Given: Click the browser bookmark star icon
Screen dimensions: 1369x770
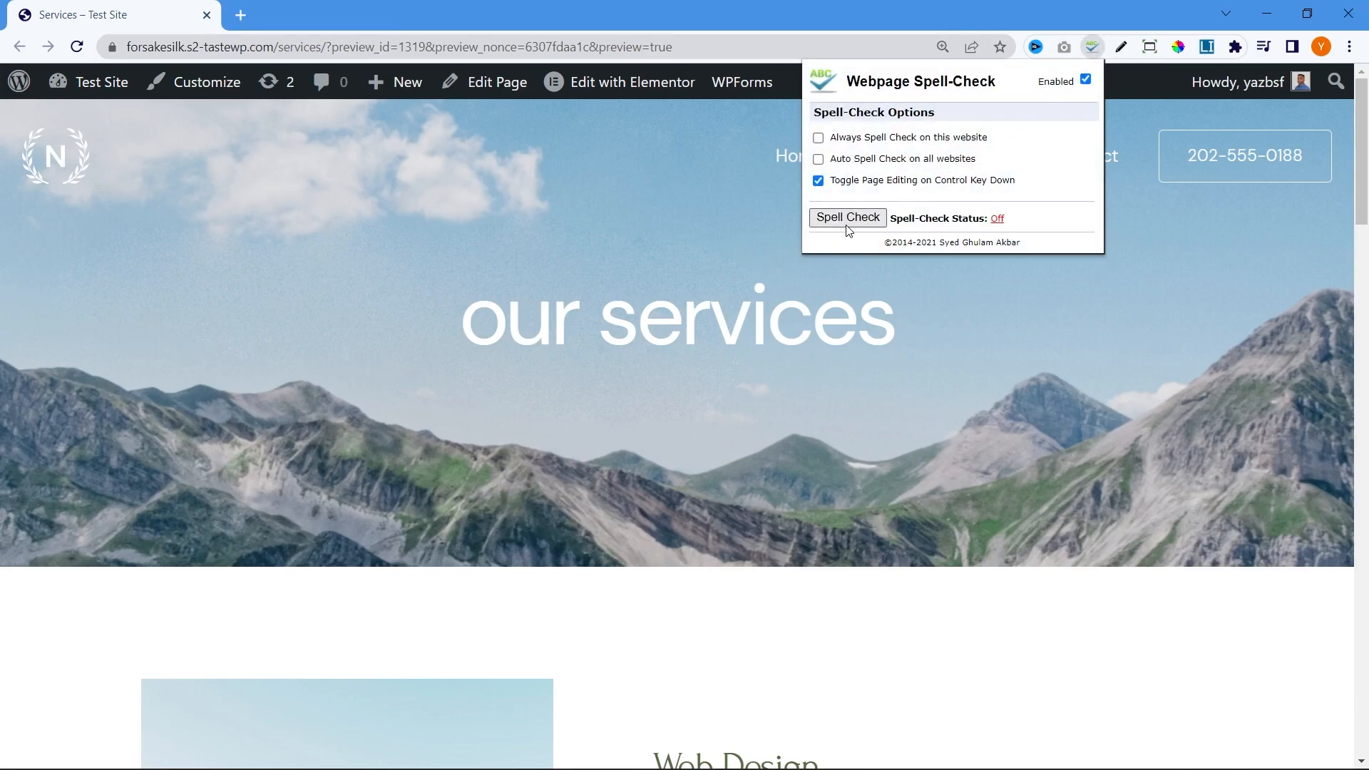Looking at the screenshot, I should point(1000,47).
